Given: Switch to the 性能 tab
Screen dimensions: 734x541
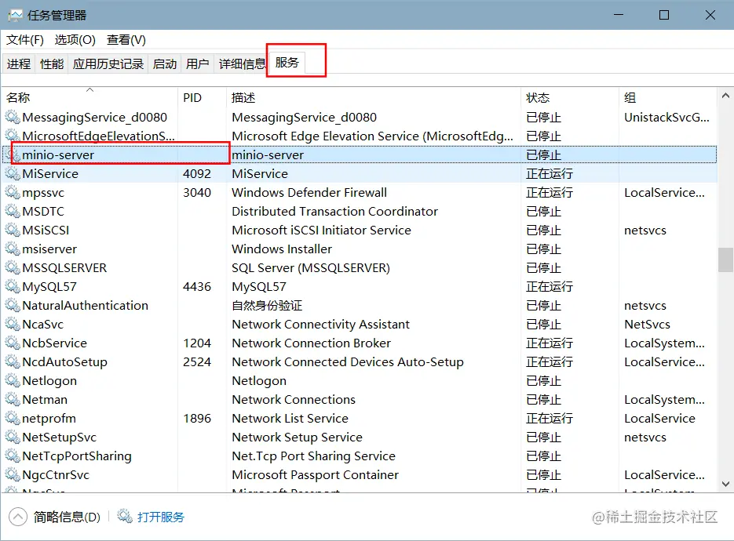Looking at the screenshot, I should pos(52,64).
